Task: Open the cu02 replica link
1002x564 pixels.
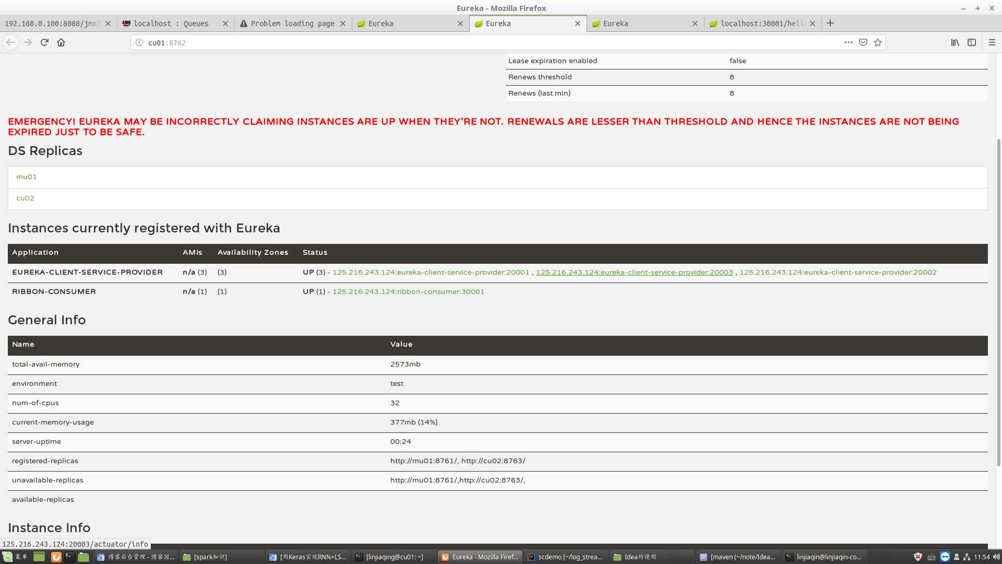Action: coord(25,198)
